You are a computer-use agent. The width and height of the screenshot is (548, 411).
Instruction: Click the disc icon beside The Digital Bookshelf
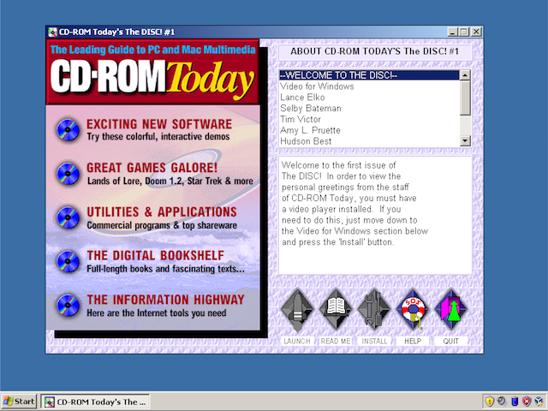pyautogui.click(x=68, y=261)
